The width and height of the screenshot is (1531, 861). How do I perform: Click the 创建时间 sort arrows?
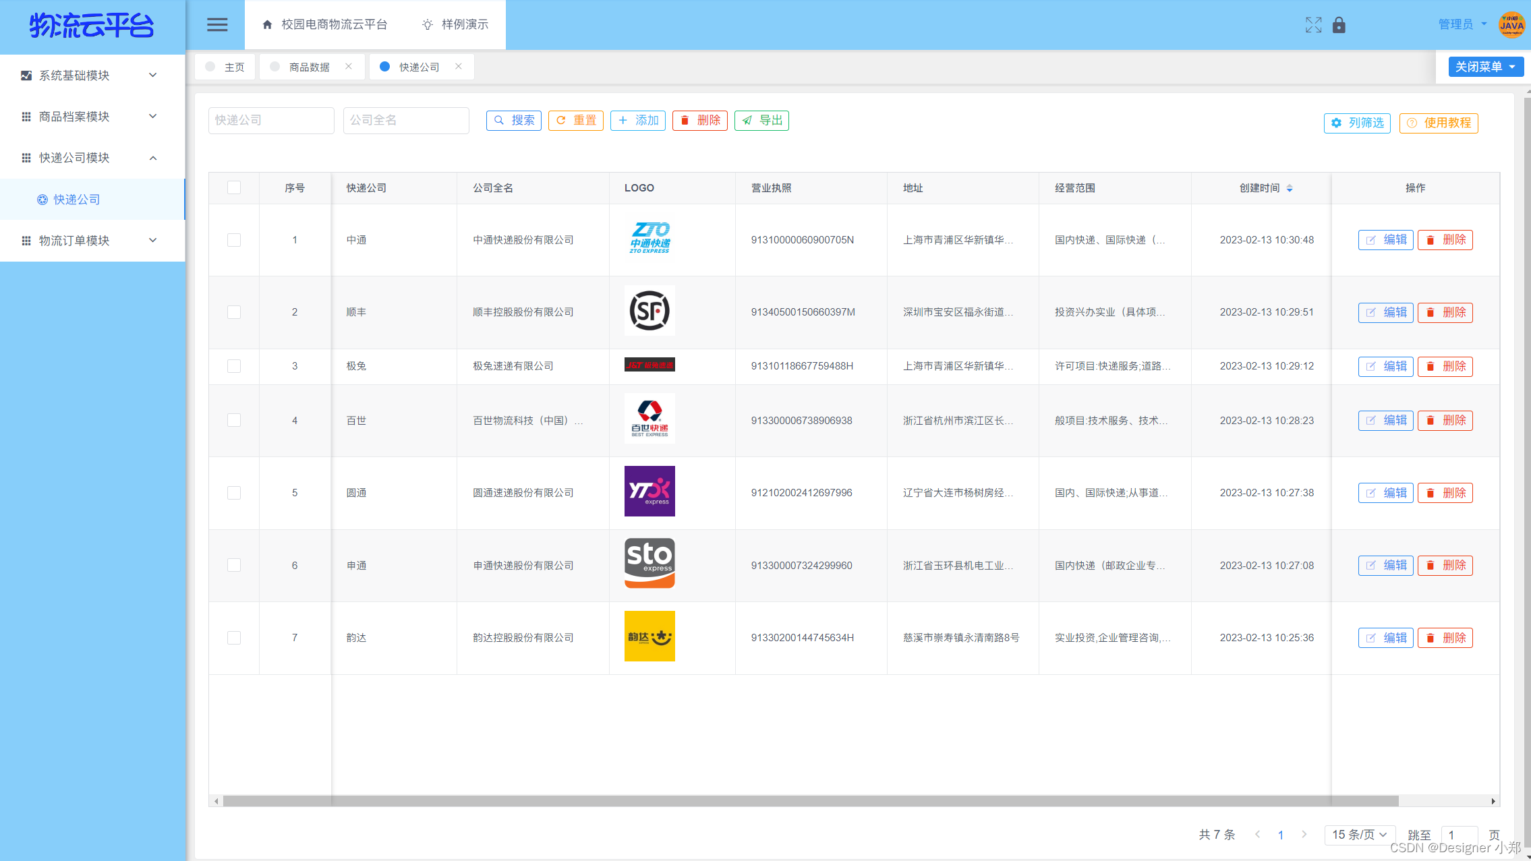(x=1290, y=188)
